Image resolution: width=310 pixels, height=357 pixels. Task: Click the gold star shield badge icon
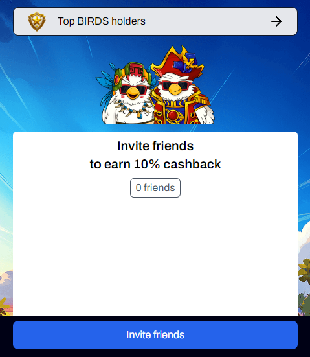click(x=37, y=21)
